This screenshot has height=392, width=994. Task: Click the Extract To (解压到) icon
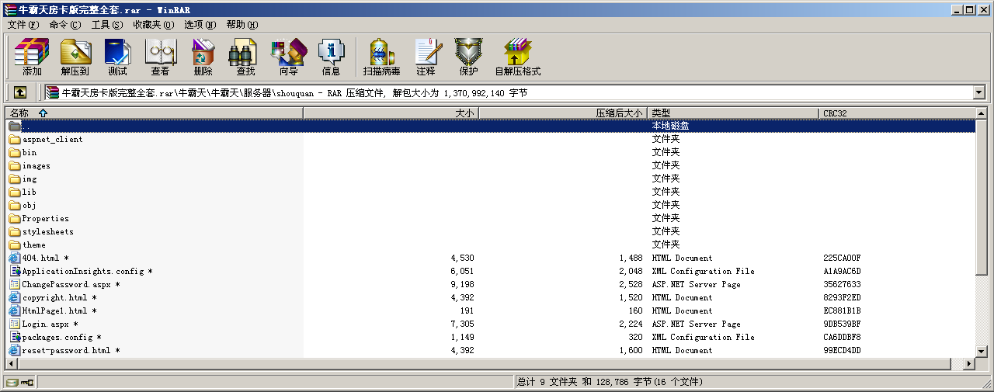pyautogui.click(x=75, y=57)
